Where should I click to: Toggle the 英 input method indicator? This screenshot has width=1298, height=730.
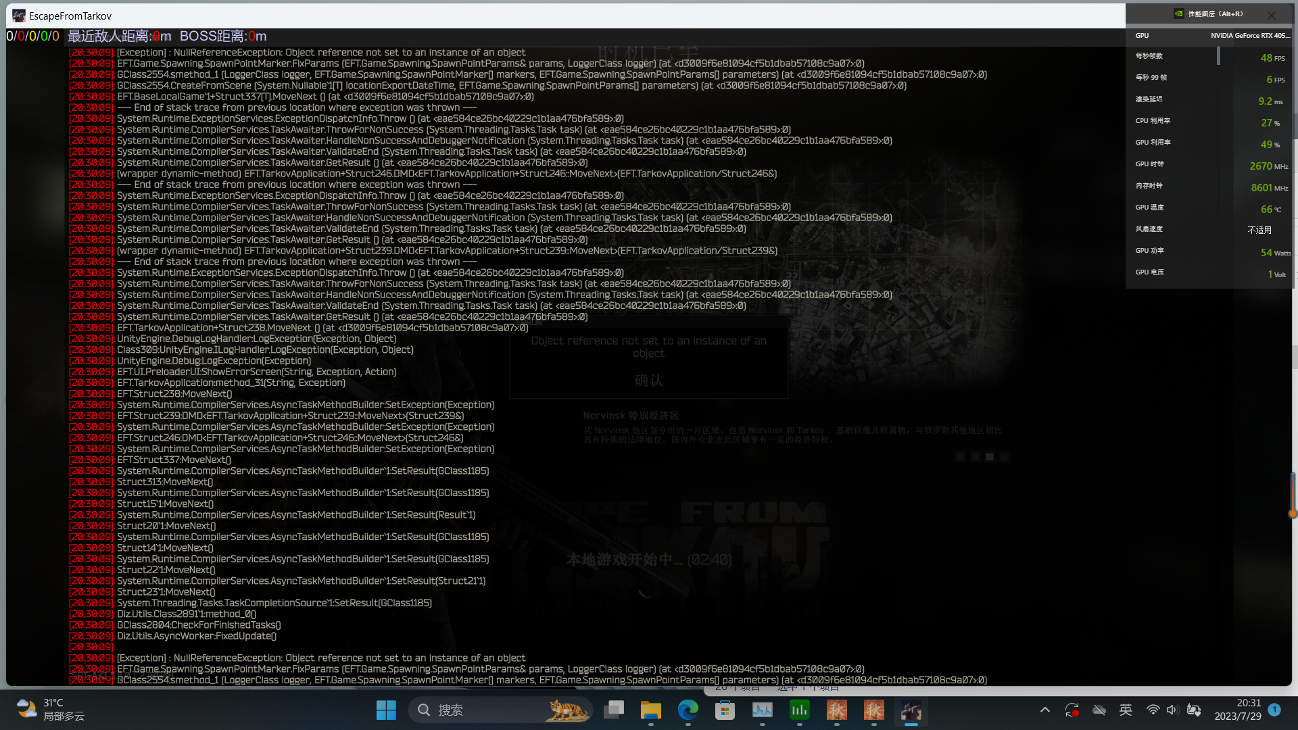click(1126, 710)
